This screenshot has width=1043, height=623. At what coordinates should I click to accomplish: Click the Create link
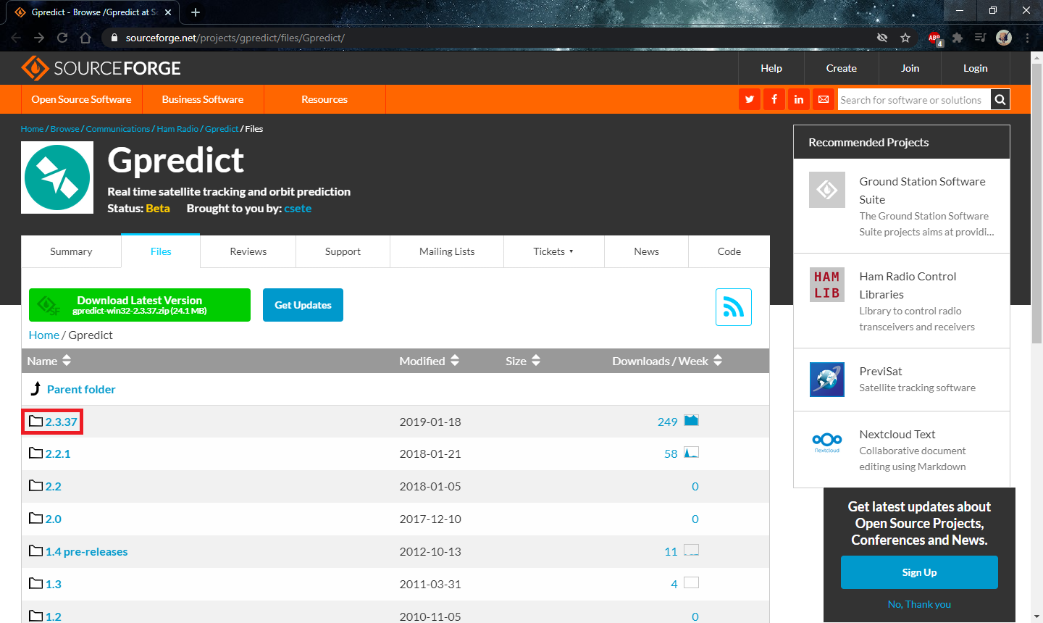(841, 68)
